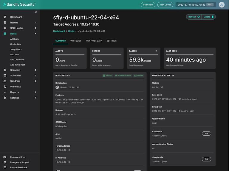The width and height of the screenshot is (229, 171).
Task: Click the Online cloud status badge
Action: coord(139,76)
